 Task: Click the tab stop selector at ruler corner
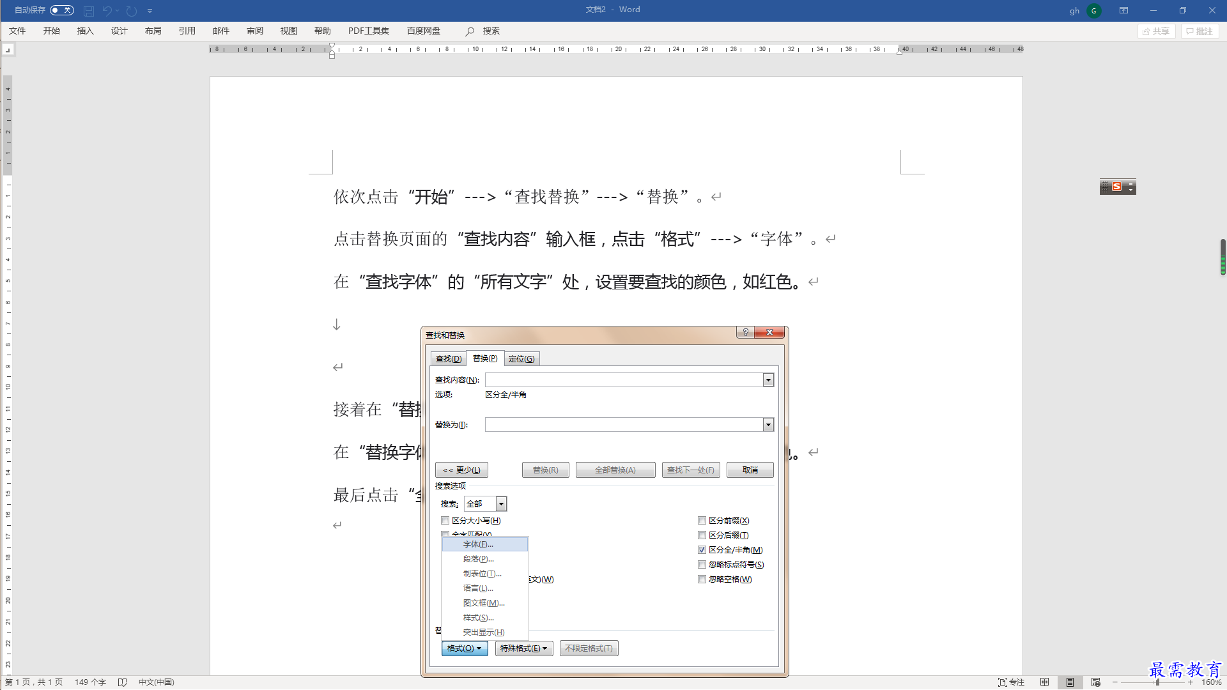coord(8,49)
